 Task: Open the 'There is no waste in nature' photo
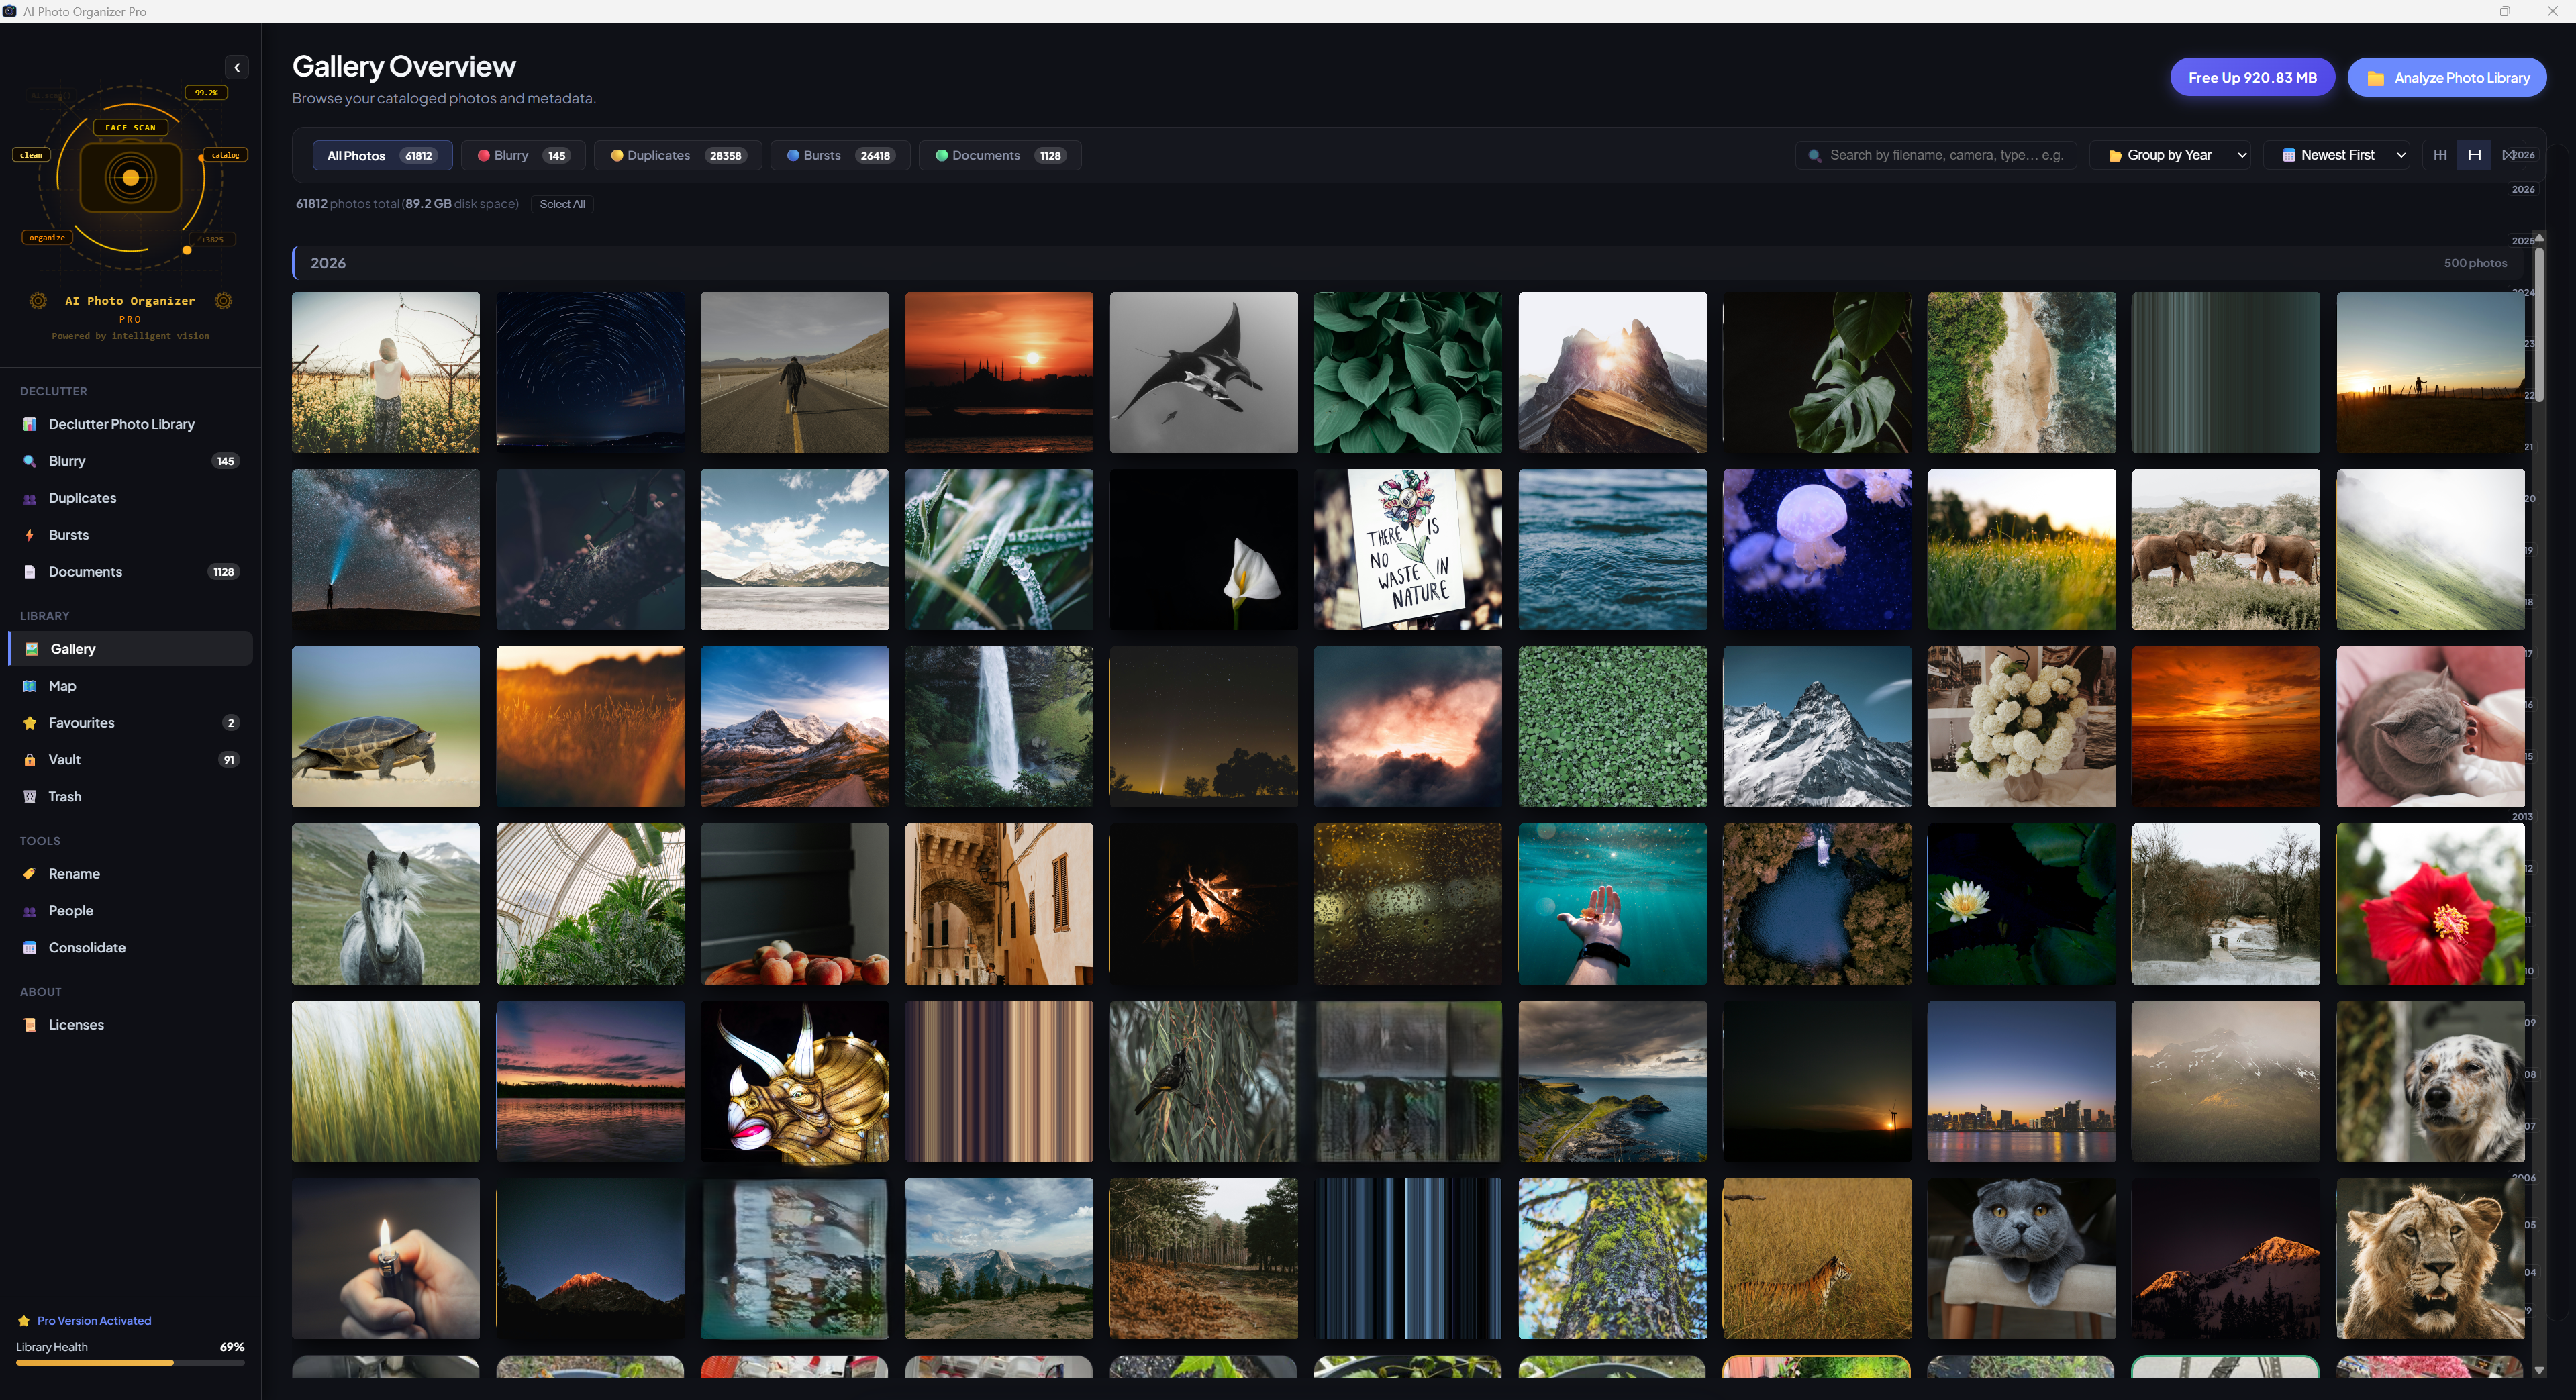1407,549
